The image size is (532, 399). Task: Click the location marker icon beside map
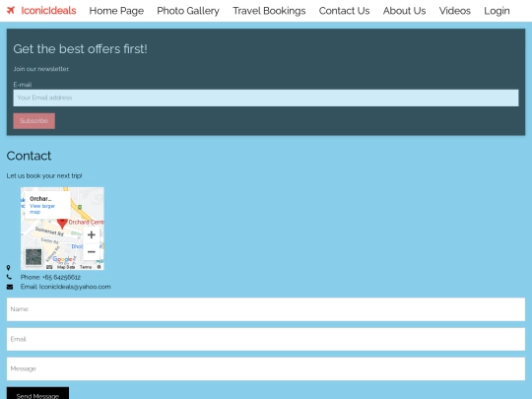tap(9, 268)
